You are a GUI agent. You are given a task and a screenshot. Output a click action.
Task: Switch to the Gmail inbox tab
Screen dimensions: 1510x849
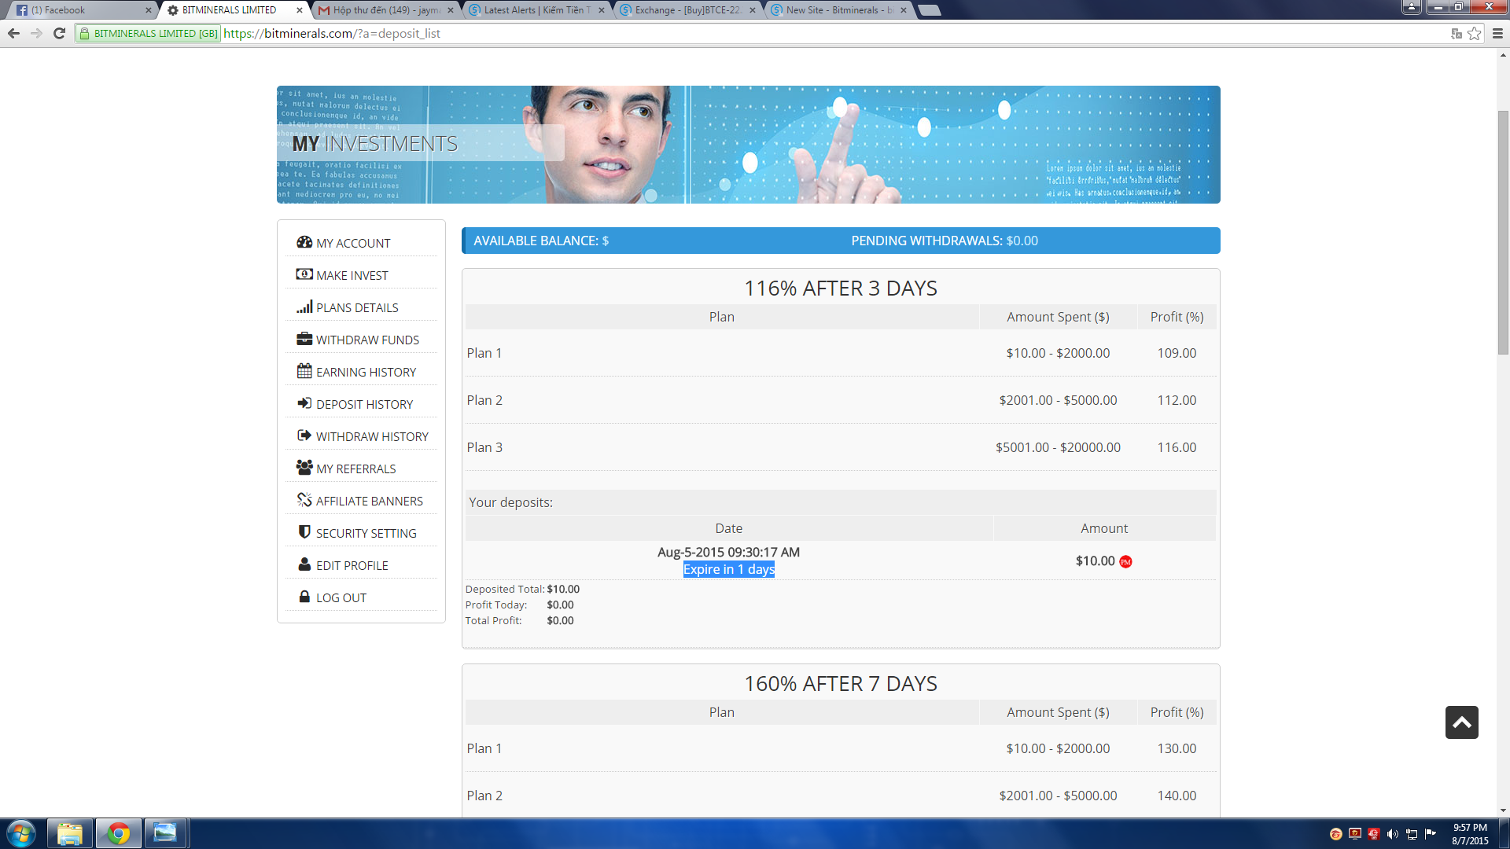pyautogui.click(x=385, y=10)
